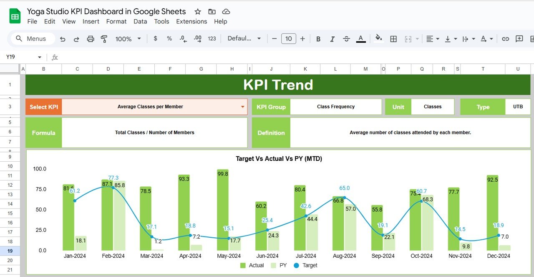
Task: Star this spreadsheet document
Action: (198, 12)
